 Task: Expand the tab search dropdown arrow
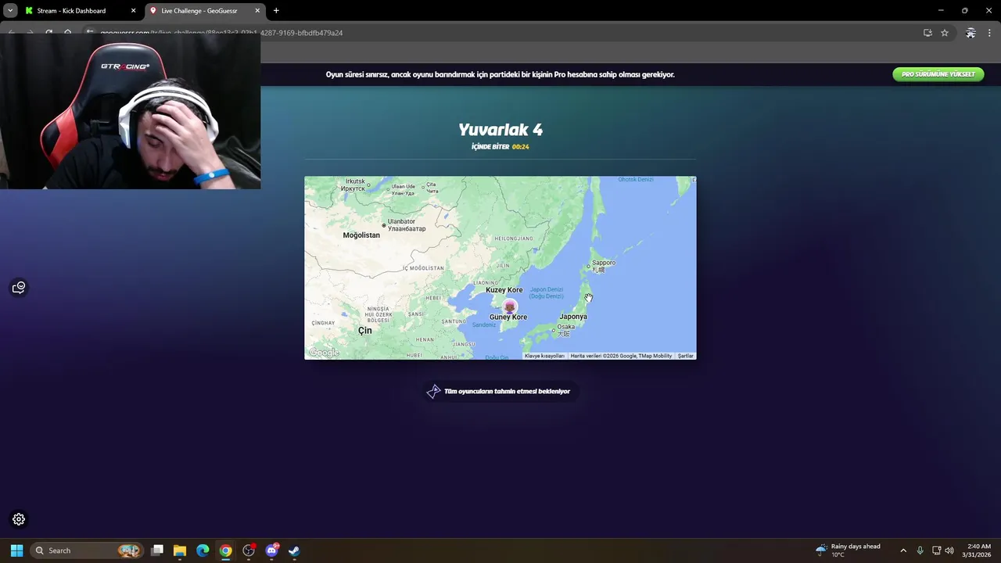tap(10, 11)
